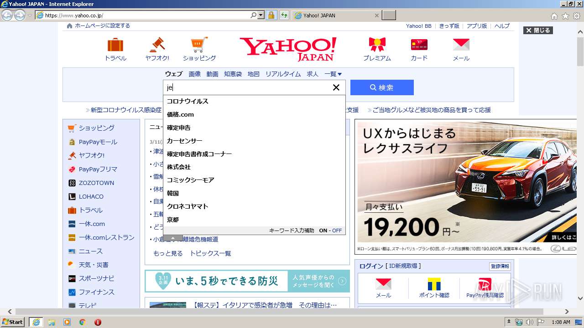Expand the 一覧 search category dropdown

[x=333, y=74]
